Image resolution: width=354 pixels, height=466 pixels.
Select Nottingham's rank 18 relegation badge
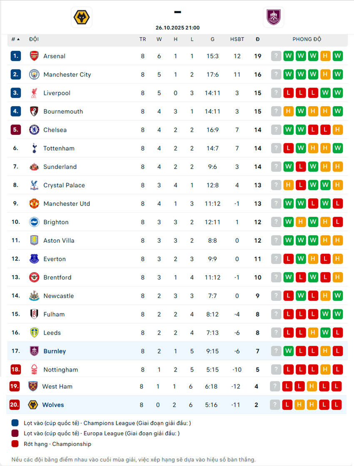pos(15,369)
